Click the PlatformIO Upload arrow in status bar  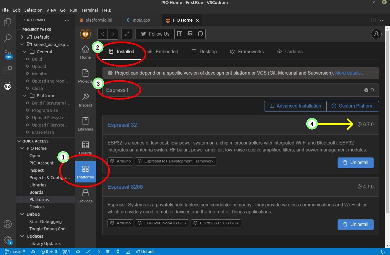(98, 252)
